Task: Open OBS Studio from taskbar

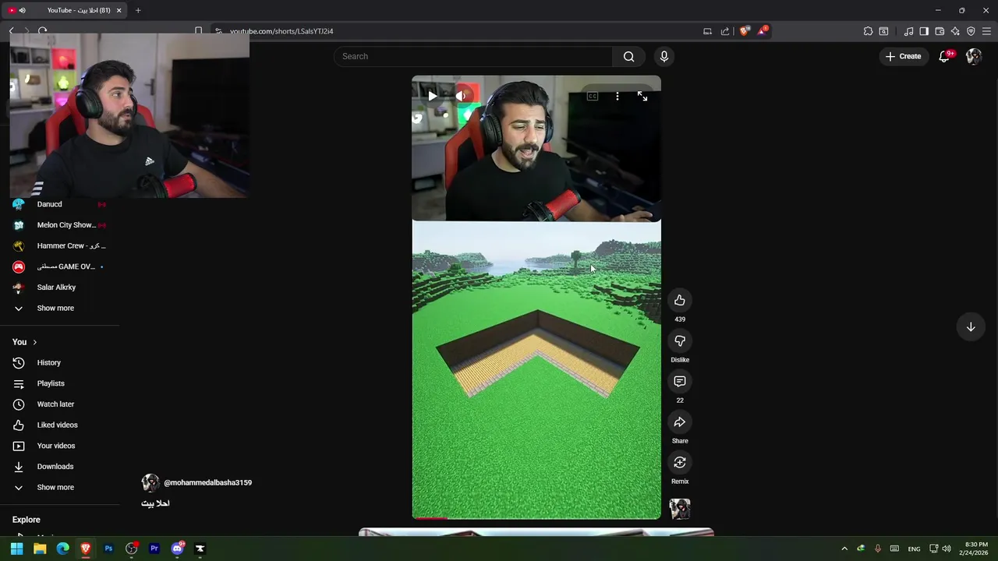Action: (x=131, y=549)
